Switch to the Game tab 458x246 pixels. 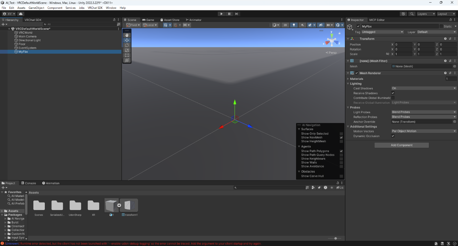pos(148,20)
